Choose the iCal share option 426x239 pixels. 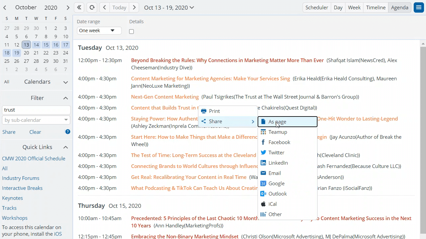tap(272, 204)
